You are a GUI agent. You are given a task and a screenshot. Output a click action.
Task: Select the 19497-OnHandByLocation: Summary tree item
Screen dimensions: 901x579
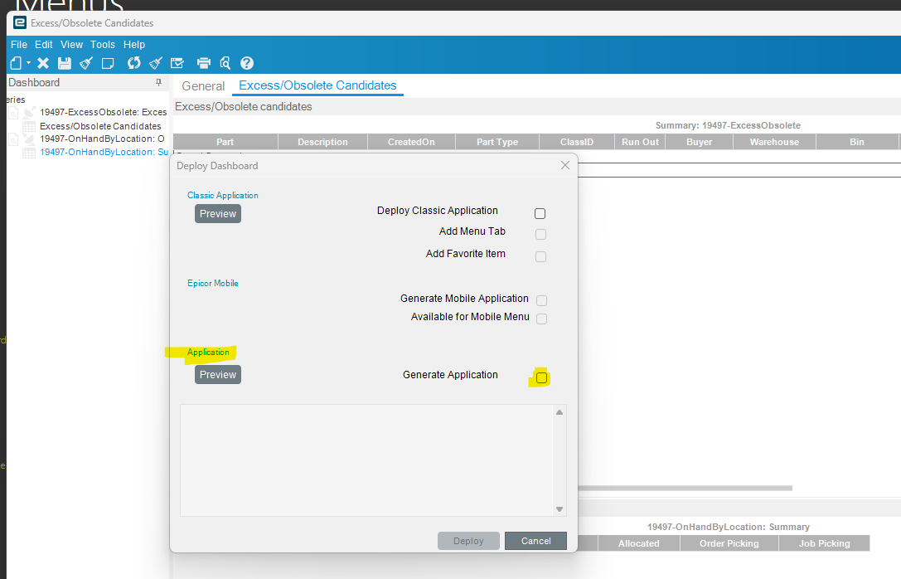point(102,152)
